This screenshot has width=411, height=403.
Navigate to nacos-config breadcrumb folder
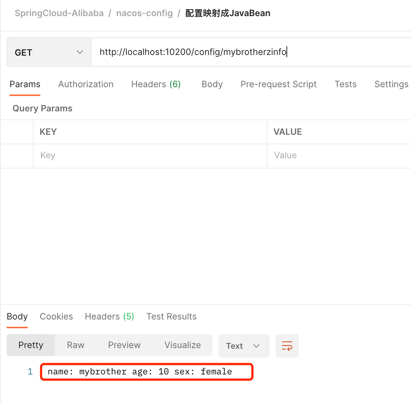click(x=144, y=13)
